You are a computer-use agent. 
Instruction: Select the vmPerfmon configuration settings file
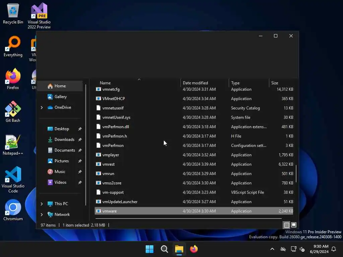pyautogui.click(x=194, y=146)
